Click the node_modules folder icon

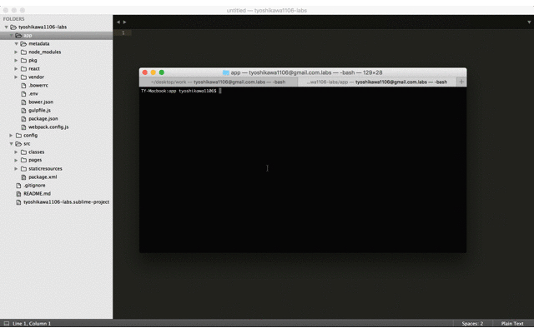pyautogui.click(x=23, y=52)
